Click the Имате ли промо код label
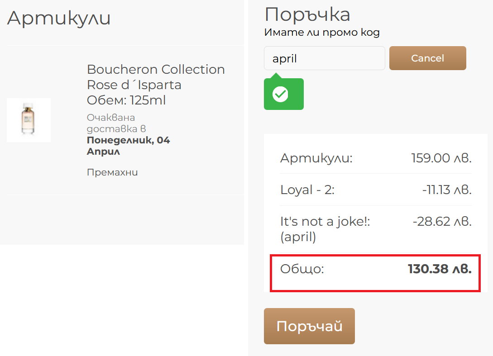This screenshot has width=493, height=356. click(322, 33)
